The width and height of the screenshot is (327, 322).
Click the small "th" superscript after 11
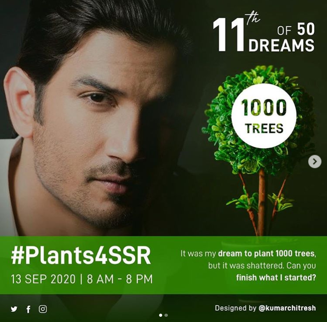click(252, 18)
